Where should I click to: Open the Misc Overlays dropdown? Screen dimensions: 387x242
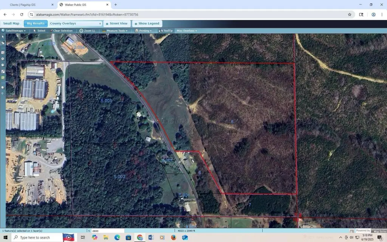pyautogui.click(x=187, y=31)
